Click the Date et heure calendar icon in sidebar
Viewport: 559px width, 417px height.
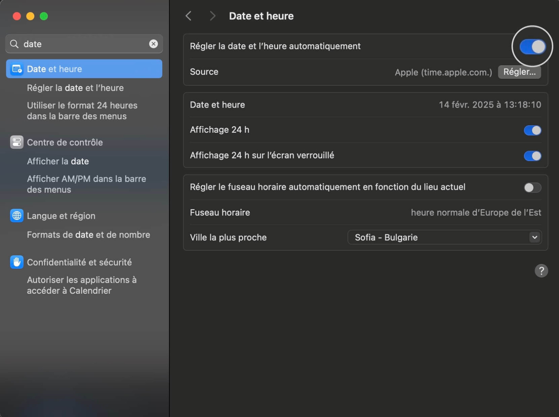click(17, 69)
